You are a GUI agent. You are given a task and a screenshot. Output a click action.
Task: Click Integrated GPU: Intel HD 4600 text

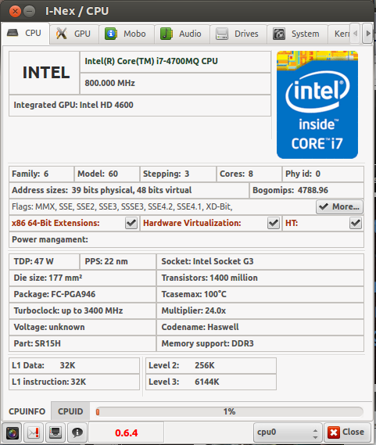[x=73, y=105]
